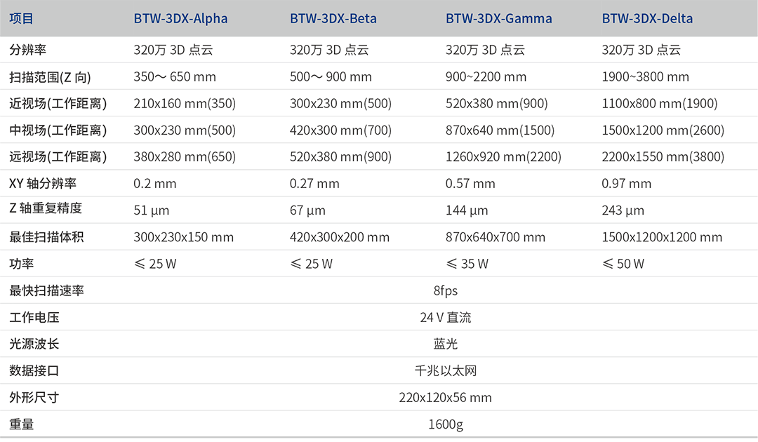Click the BTW-3DX-Beta column header

coord(333,19)
